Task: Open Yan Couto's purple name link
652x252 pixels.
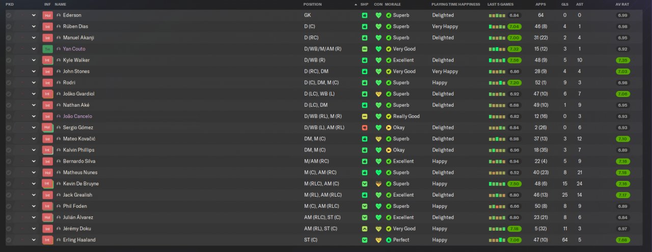Action: [74, 49]
